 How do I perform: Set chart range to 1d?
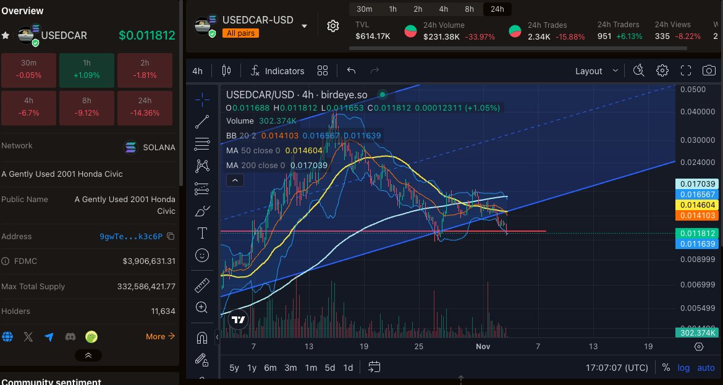(x=348, y=368)
